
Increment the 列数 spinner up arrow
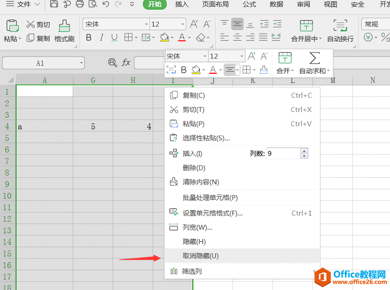click(x=304, y=151)
